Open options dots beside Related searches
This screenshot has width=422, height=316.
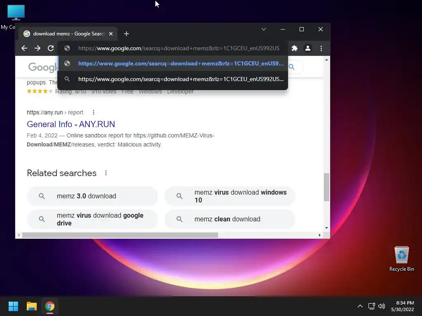106,173
